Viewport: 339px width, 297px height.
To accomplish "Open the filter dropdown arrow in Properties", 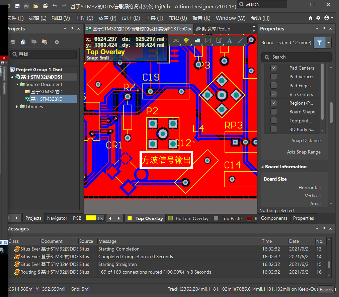I will 329,42.
